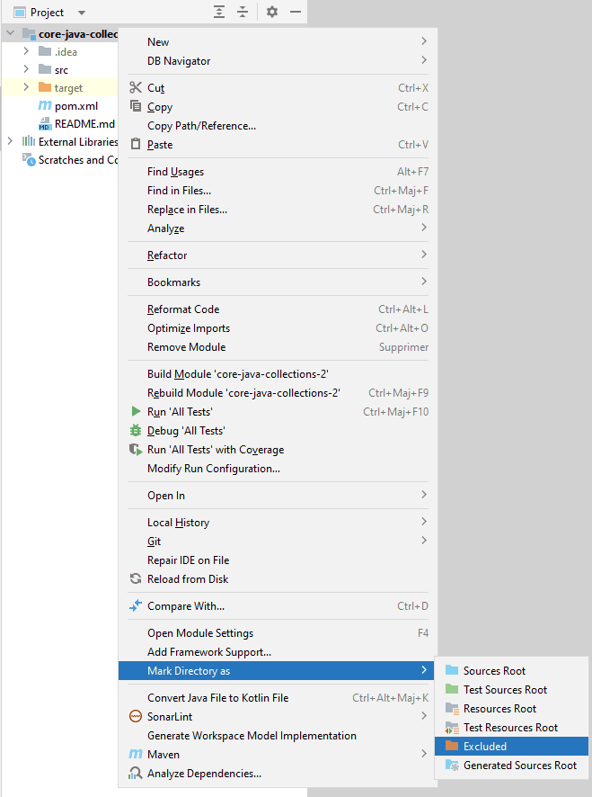This screenshot has width=592, height=797.
Task: Click the Cut scissors icon
Action: tap(136, 87)
